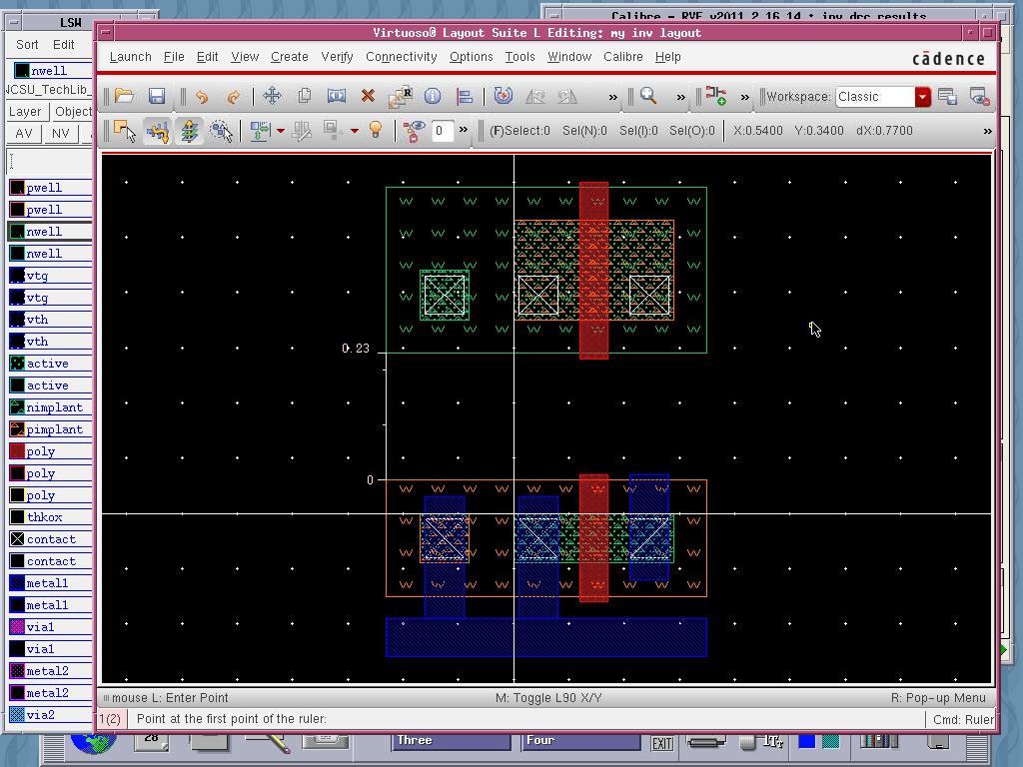Viewport: 1023px width, 767px height.
Task: Click the Redo arrow icon
Action: click(233, 97)
